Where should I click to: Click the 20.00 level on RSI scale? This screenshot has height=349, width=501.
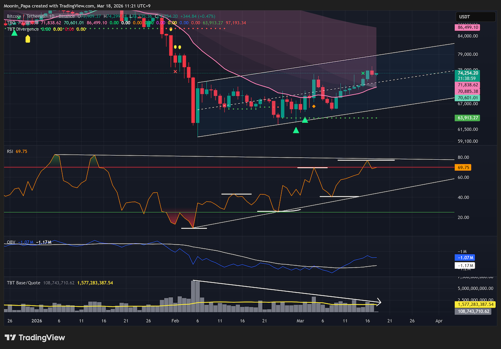464,217
